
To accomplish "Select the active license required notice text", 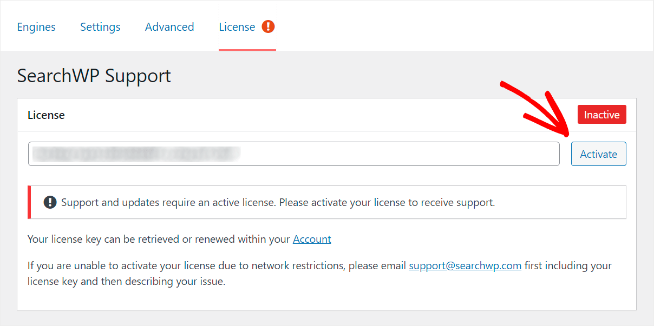I will tap(278, 203).
